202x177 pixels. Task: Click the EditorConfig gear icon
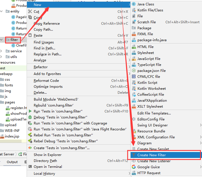pos(134,119)
